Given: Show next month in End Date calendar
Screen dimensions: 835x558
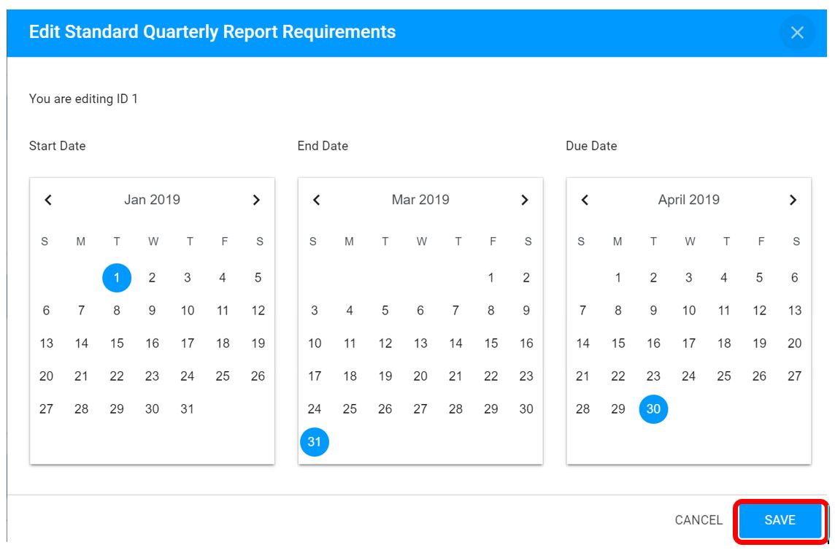Looking at the screenshot, I should 525,200.
